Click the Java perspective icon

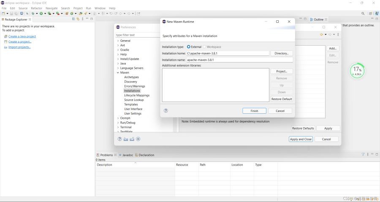click(x=377, y=14)
